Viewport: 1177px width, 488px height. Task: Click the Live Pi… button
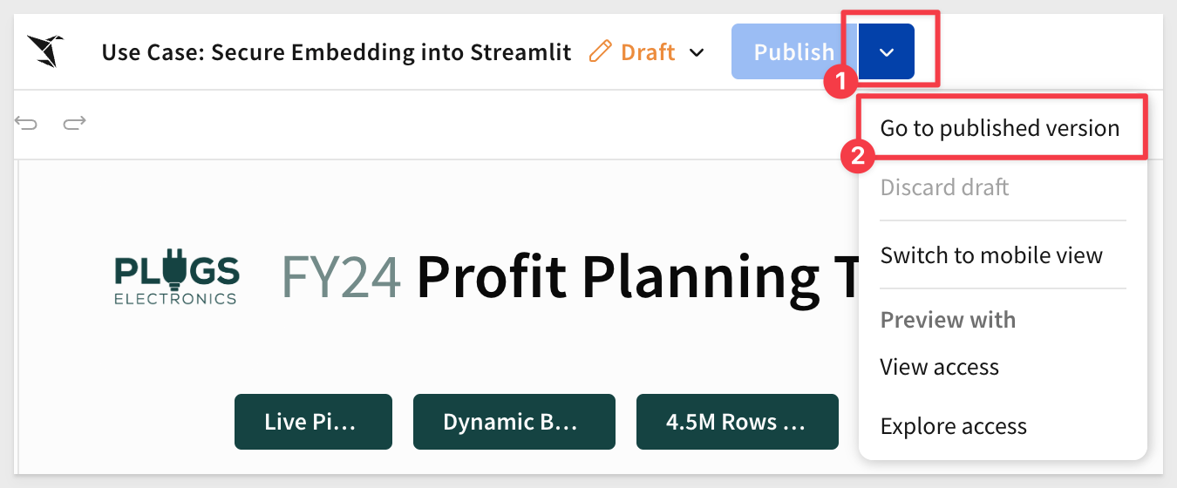313,422
